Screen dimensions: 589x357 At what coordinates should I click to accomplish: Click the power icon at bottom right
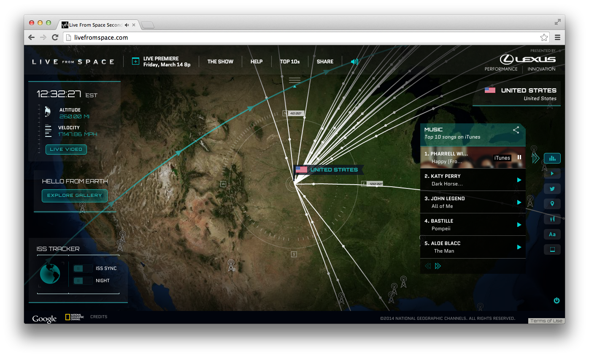click(x=557, y=300)
